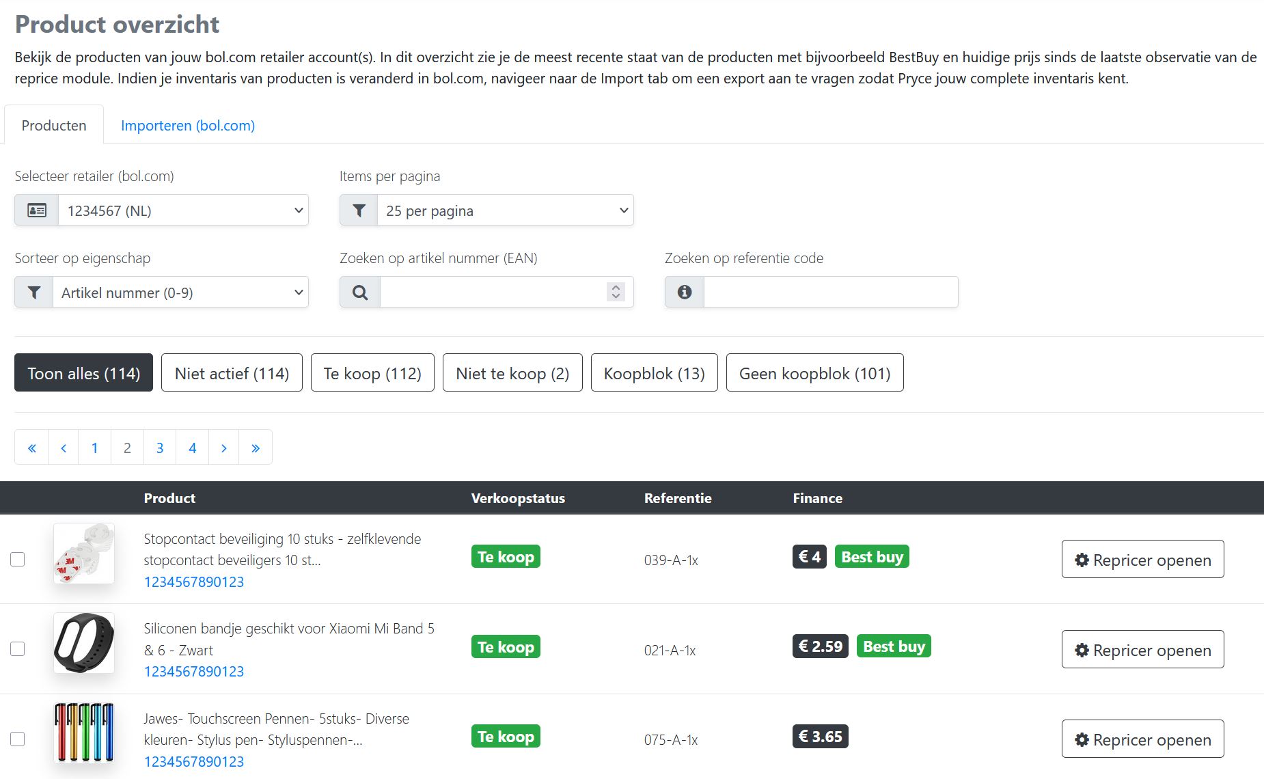Screen dimensions: 1264x779
Task: Open the Artikel nummer (0-9) sort dropdown
Action: click(181, 292)
